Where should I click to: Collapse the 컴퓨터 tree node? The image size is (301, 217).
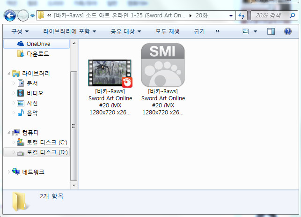click(9, 132)
